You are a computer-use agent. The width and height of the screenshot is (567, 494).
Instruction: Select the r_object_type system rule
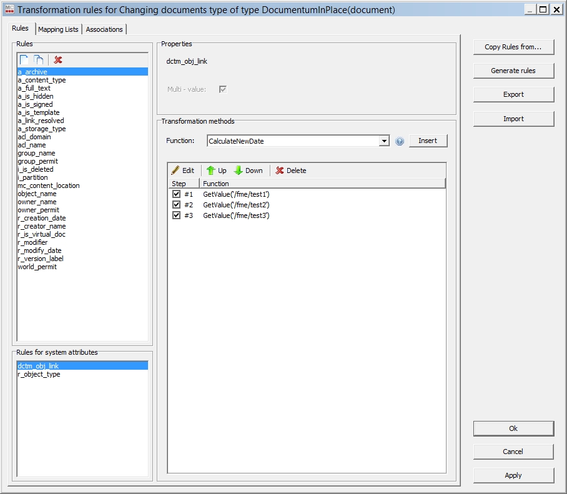click(39, 374)
